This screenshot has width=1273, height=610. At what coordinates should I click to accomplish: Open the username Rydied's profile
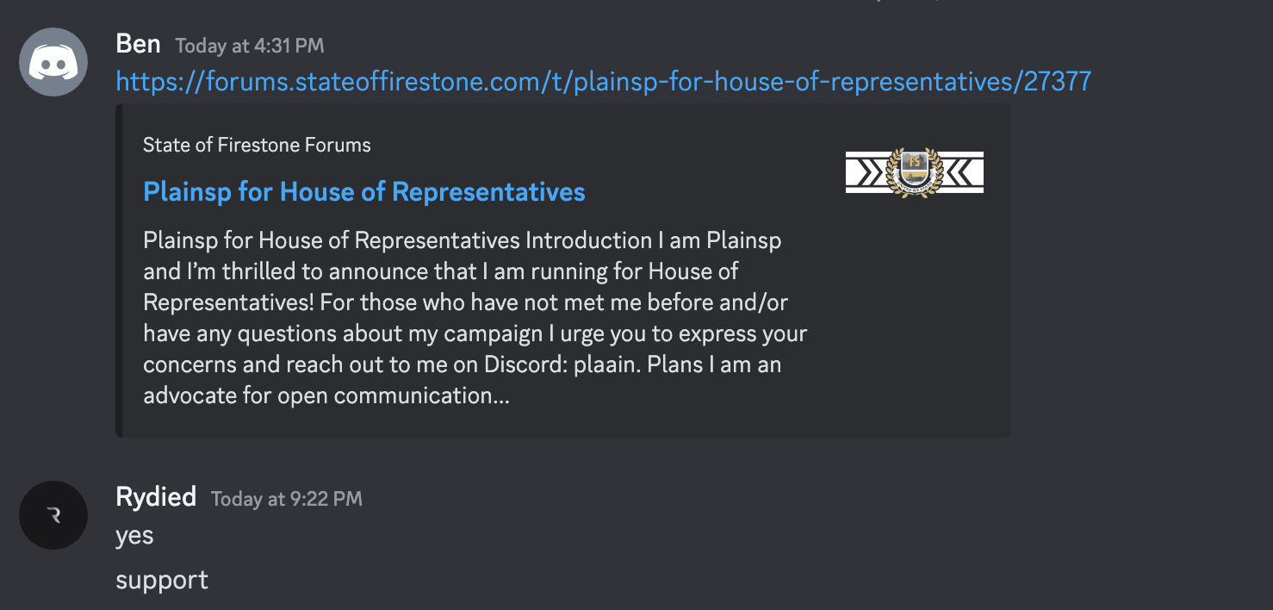click(156, 497)
